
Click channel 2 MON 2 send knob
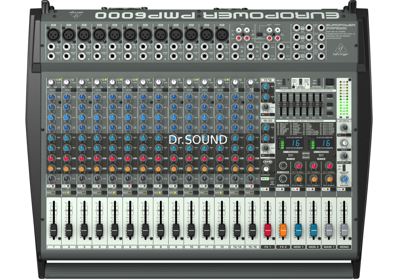(x=66, y=148)
